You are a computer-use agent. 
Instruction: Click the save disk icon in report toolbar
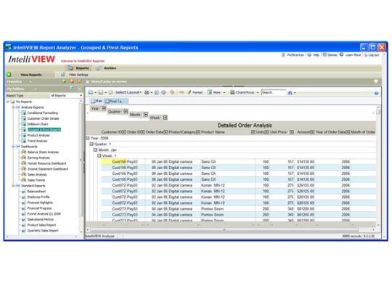point(101,92)
